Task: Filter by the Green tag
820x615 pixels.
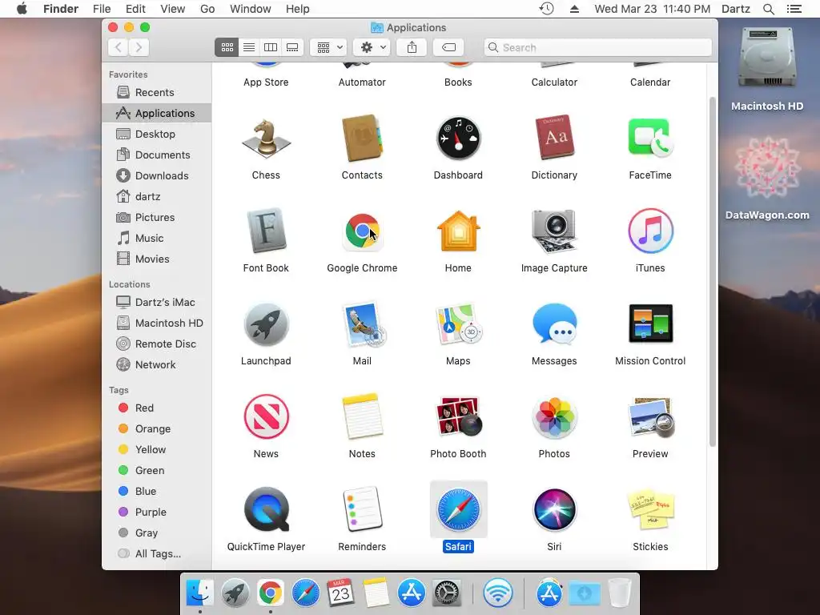Action: [156, 471]
